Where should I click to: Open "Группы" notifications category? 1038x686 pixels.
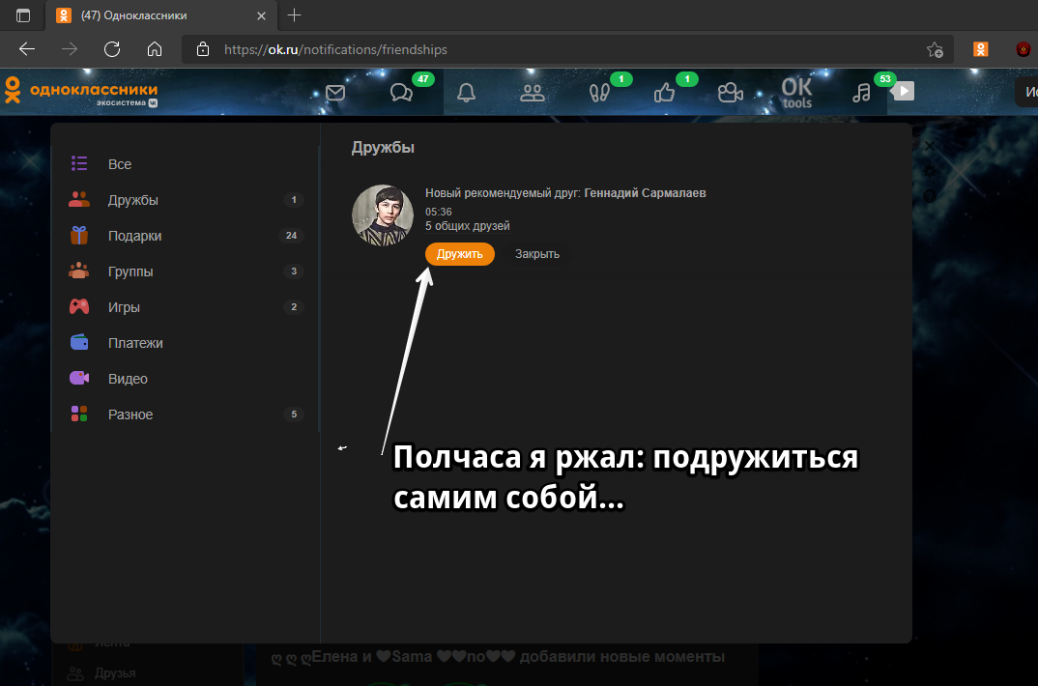click(130, 272)
